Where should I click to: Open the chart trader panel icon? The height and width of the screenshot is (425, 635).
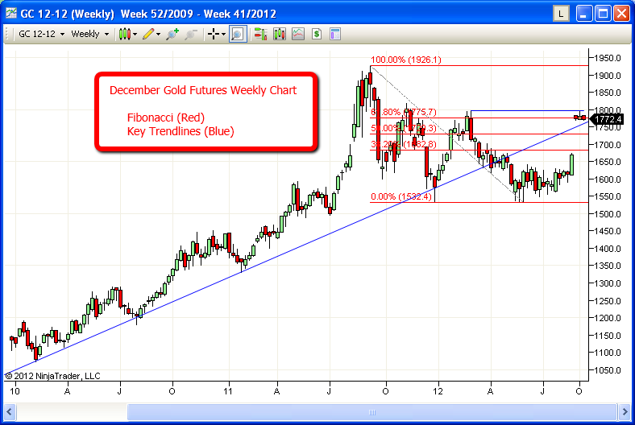260,34
